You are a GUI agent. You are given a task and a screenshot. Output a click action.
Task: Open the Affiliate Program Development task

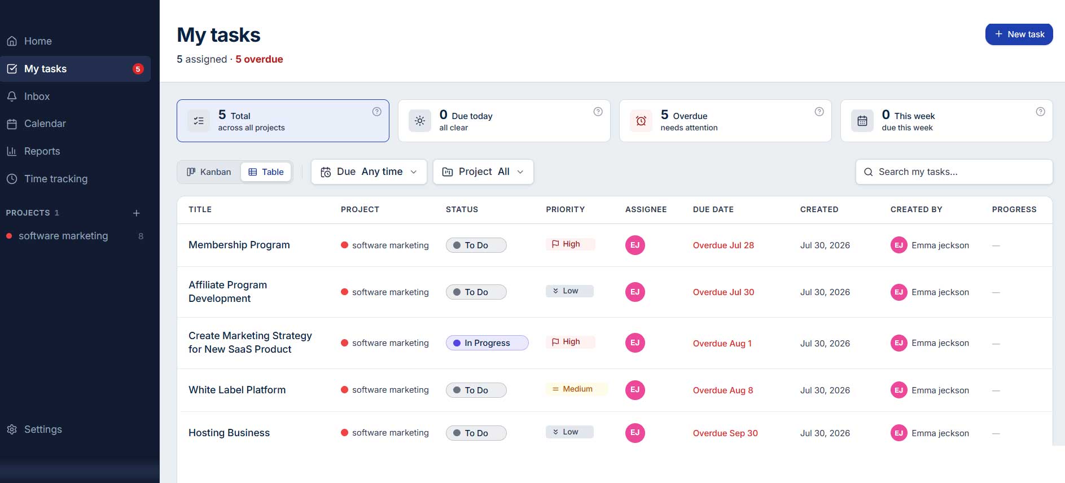(x=227, y=292)
